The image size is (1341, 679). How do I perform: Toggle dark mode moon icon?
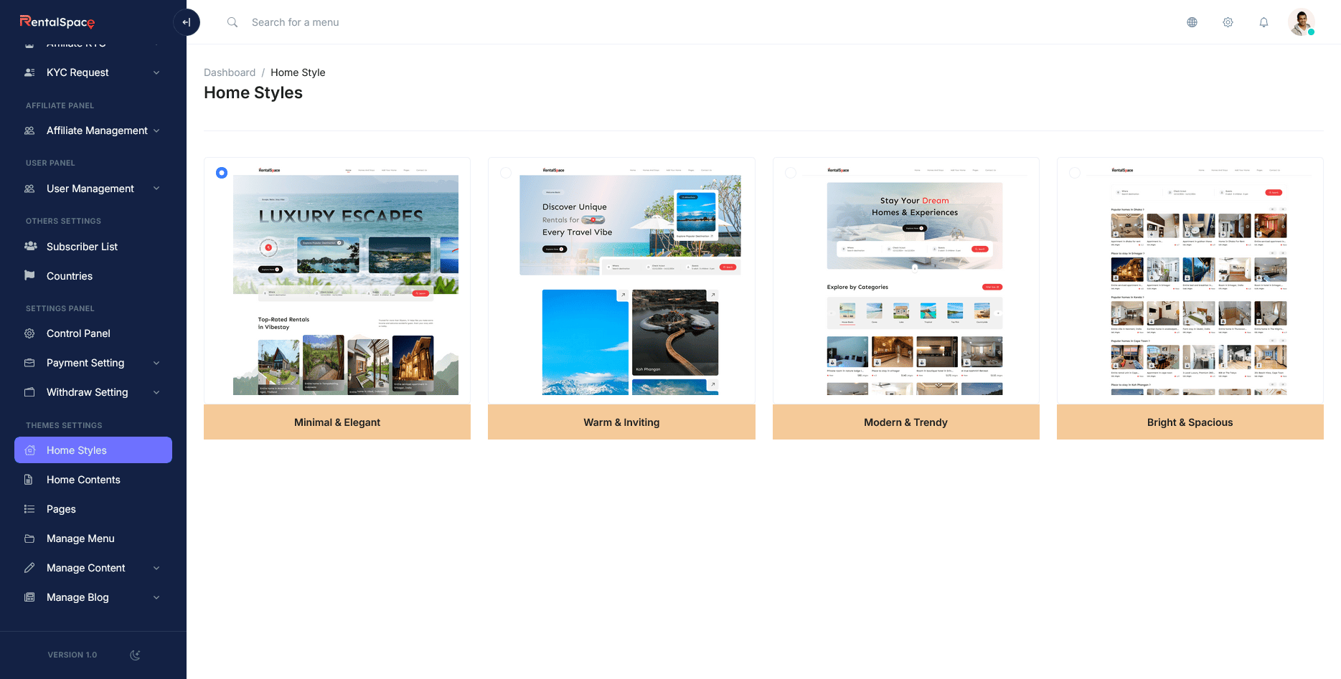click(x=135, y=655)
